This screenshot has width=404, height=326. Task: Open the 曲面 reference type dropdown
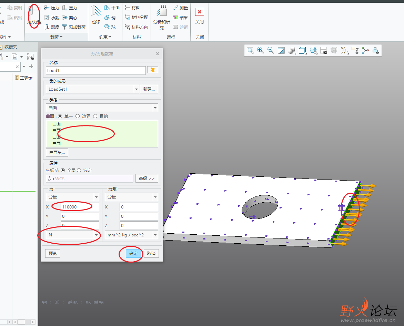point(155,108)
